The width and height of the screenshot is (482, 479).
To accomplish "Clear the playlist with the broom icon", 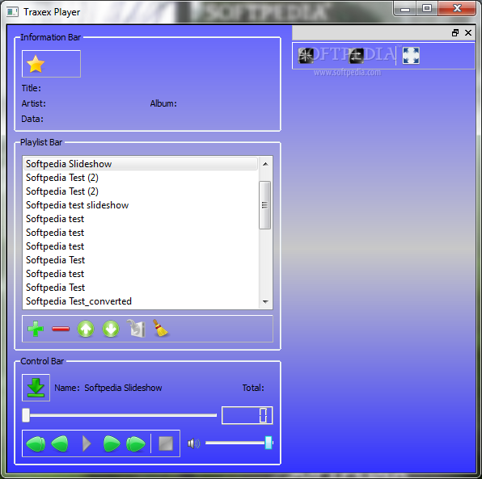I will click(160, 328).
